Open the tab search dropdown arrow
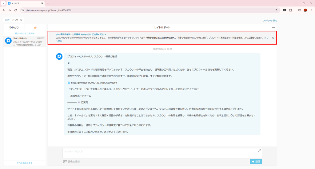The height and width of the screenshot is (169, 315). tap(3, 3)
